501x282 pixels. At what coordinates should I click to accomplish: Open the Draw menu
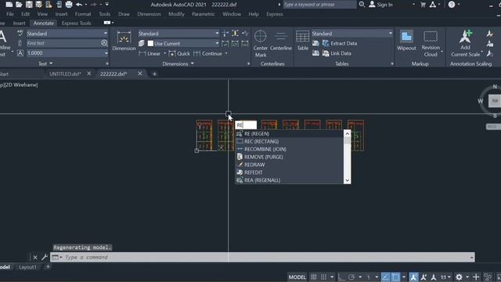[124, 14]
